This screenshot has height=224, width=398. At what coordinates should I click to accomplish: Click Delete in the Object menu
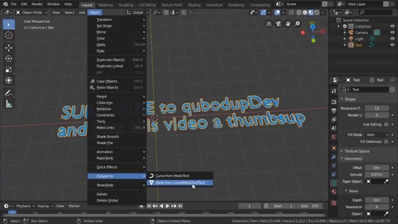pyautogui.click(x=117, y=194)
